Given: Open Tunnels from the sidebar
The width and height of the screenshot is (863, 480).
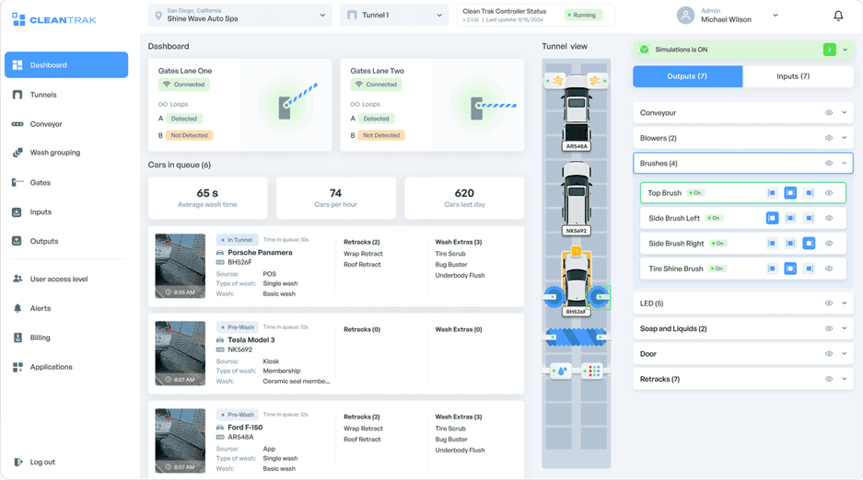Looking at the screenshot, I should pyautogui.click(x=42, y=95).
